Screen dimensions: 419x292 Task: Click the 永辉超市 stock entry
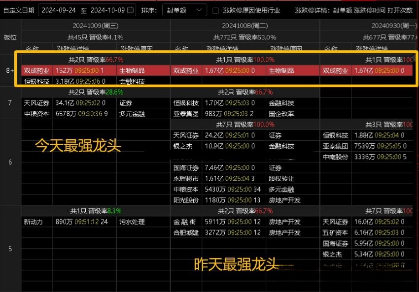tap(184, 178)
